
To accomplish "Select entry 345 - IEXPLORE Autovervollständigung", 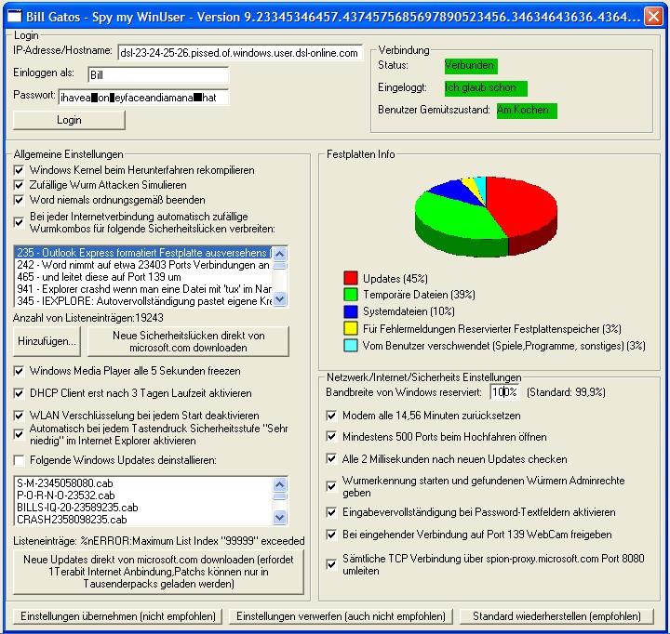I will (143, 301).
